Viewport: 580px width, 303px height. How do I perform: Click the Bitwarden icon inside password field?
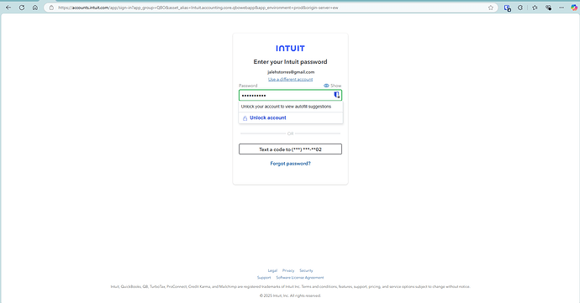point(336,95)
